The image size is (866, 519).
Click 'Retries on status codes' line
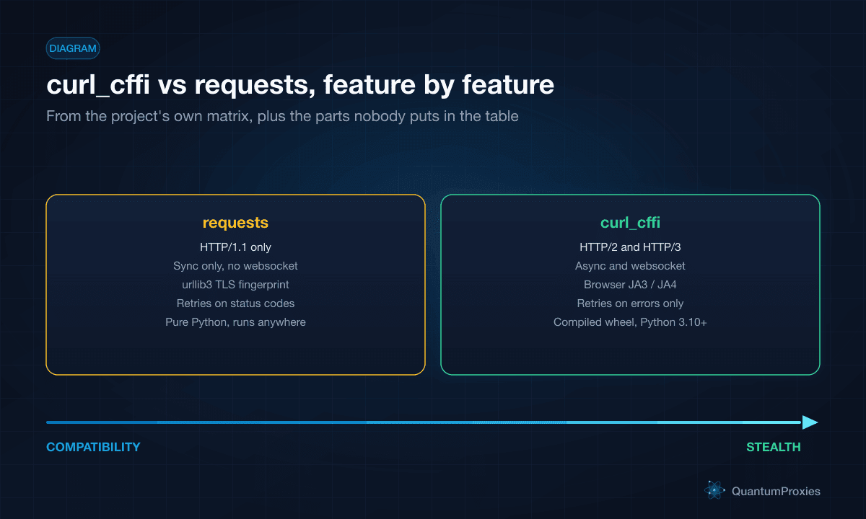(x=235, y=303)
